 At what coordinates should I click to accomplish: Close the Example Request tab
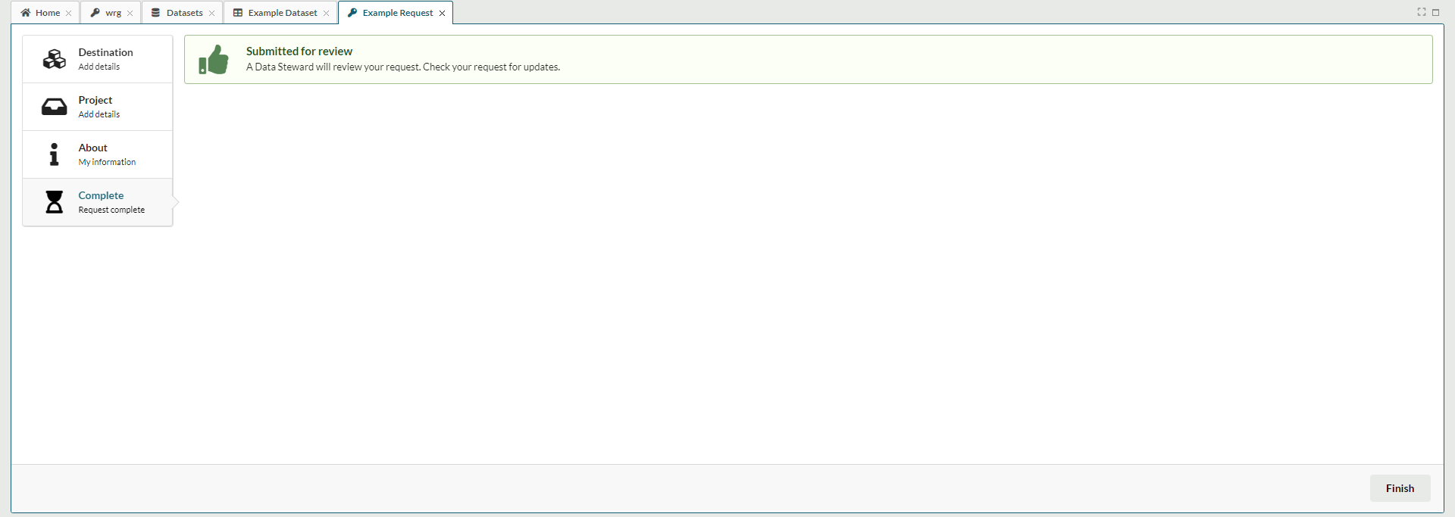[x=443, y=13]
